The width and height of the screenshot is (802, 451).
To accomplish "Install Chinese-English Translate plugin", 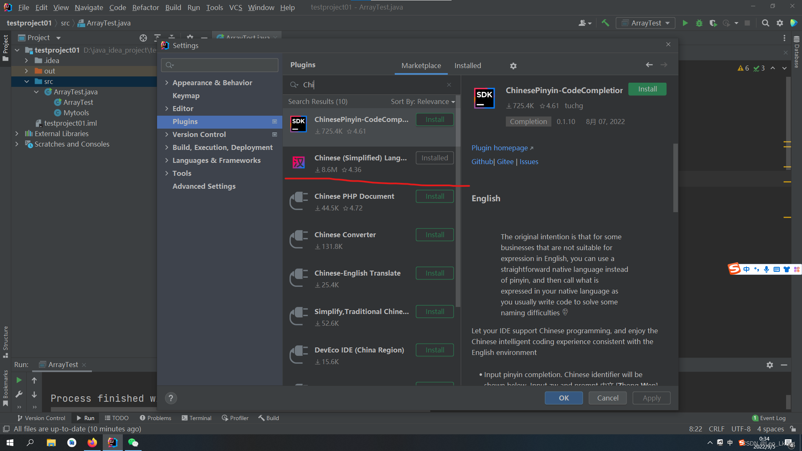I will pos(434,273).
